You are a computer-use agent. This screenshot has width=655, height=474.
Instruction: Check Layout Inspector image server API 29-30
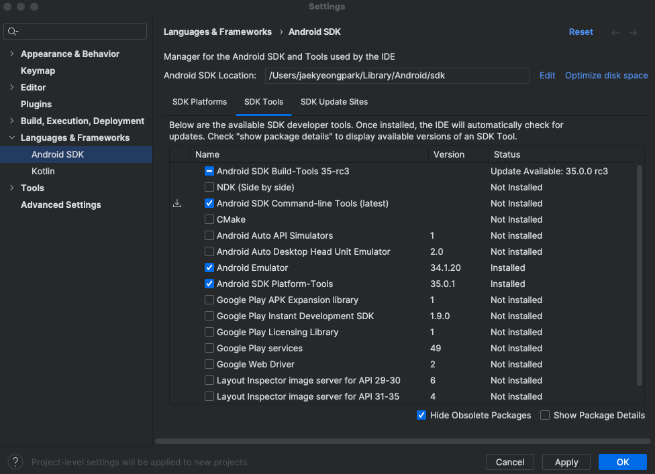(209, 380)
